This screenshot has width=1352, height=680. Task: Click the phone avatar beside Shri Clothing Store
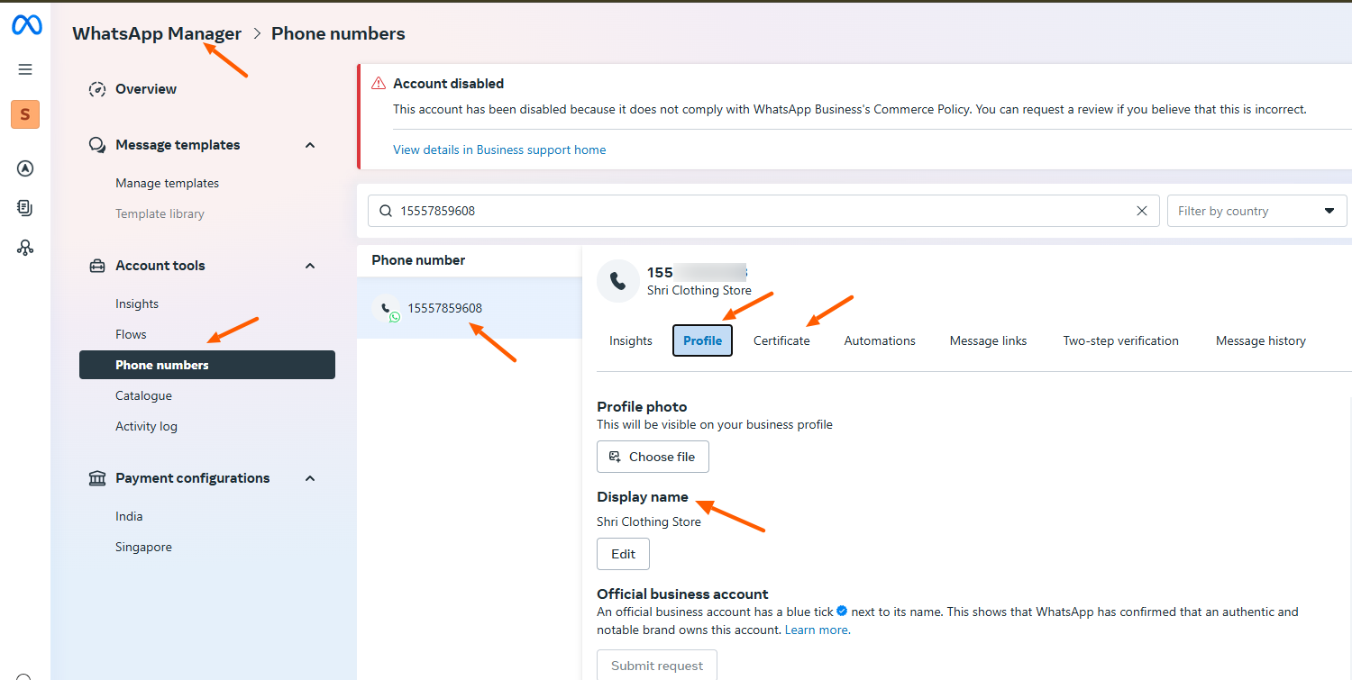[x=617, y=280]
